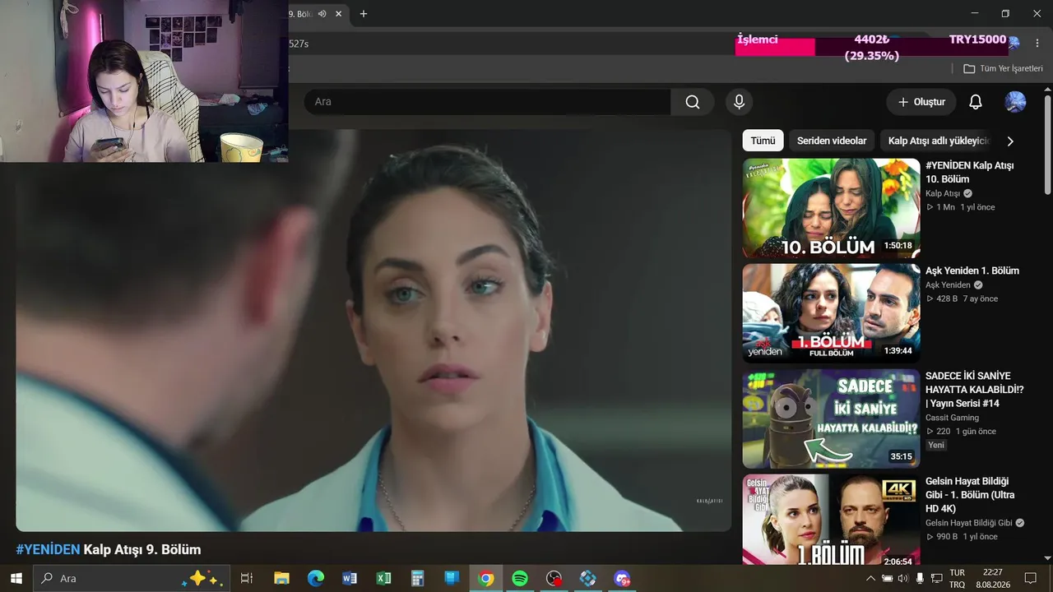
Task: Open the Aşk Yeniden 1. Bölüm thumbnail
Action: pos(831,313)
